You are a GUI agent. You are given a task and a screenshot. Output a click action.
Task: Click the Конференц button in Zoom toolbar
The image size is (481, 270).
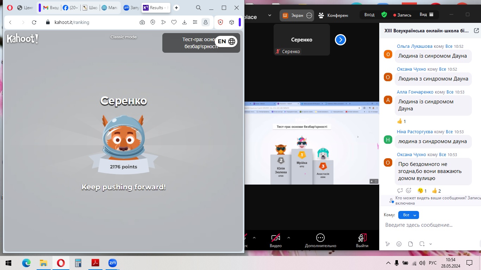[x=333, y=15]
